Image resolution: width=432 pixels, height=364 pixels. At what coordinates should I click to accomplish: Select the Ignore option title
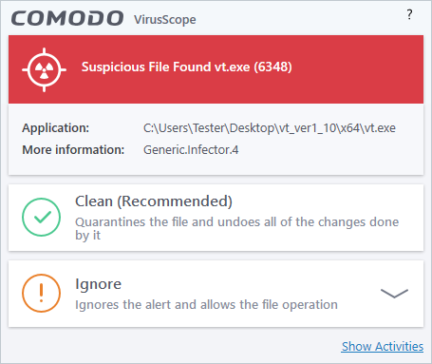98,284
